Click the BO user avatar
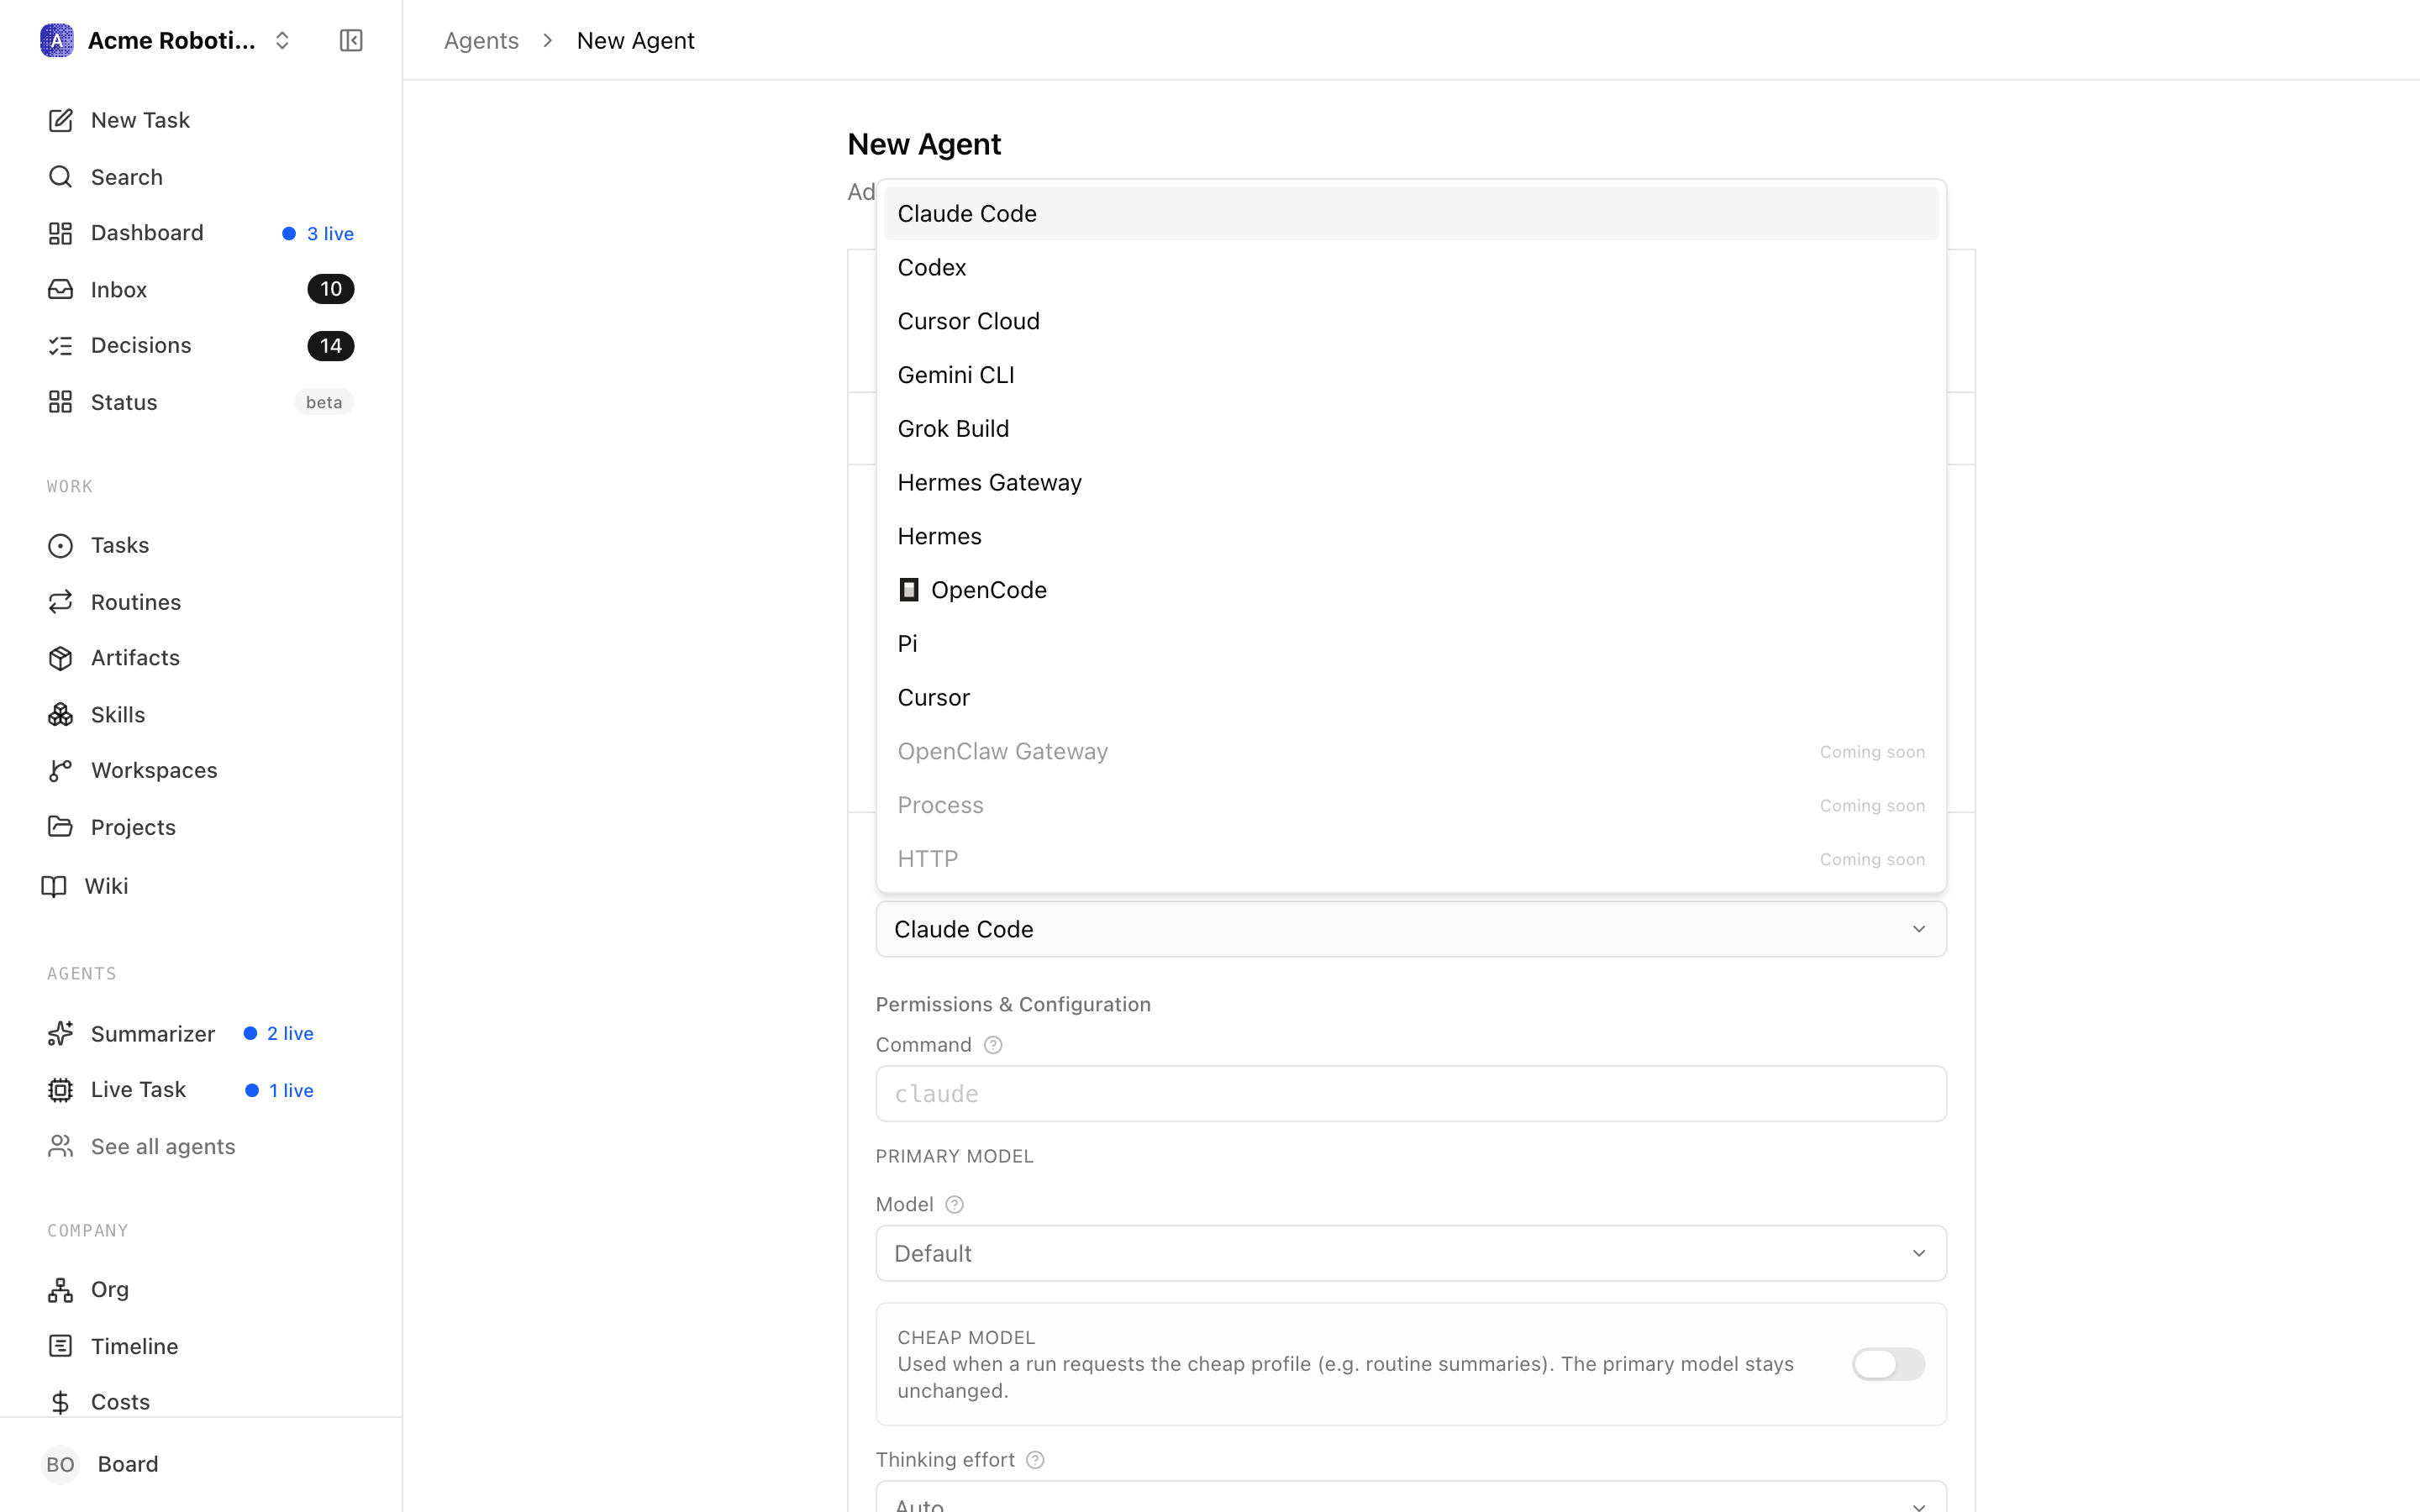2420x1512 pixels. pyautogui.click(x=60, y=1464)
